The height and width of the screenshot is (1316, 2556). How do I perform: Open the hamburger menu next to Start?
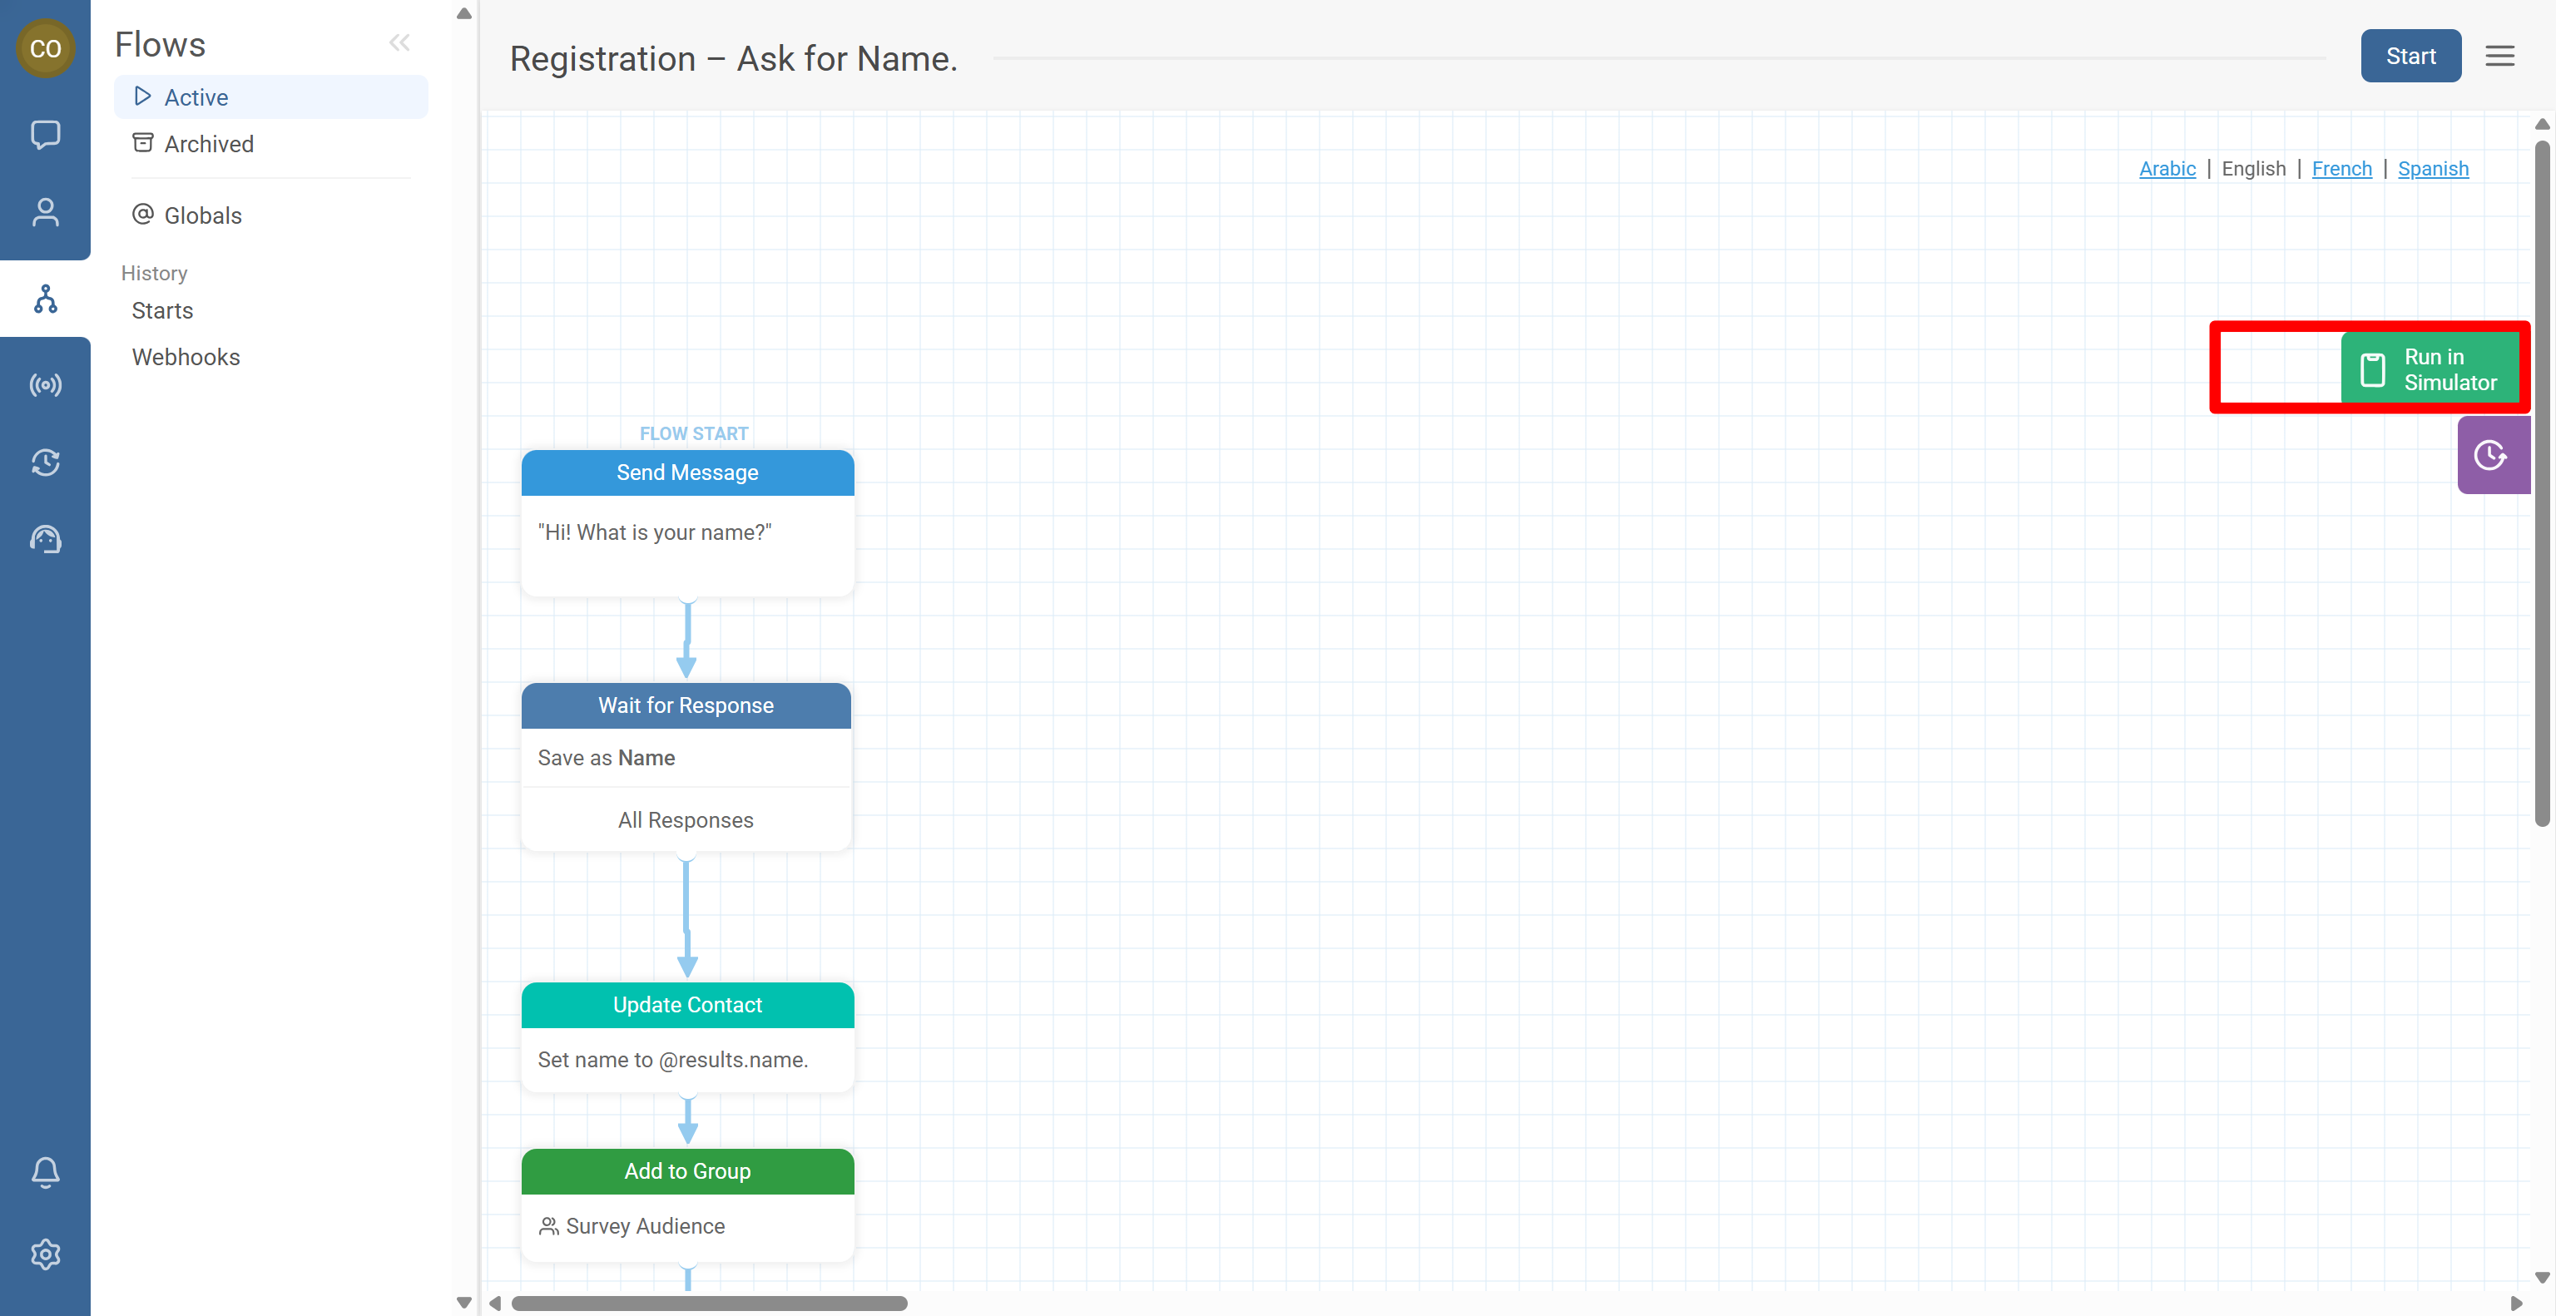[x=2499, y=56]
